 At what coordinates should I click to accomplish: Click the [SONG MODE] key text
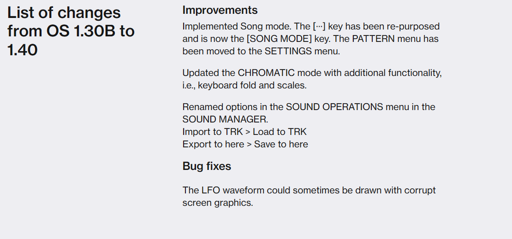coord(279,39)
